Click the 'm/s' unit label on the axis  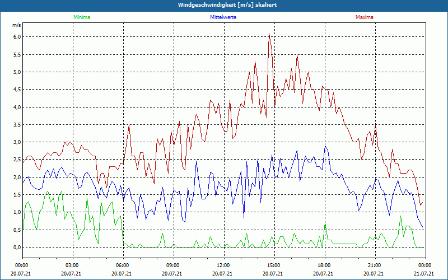17,25
